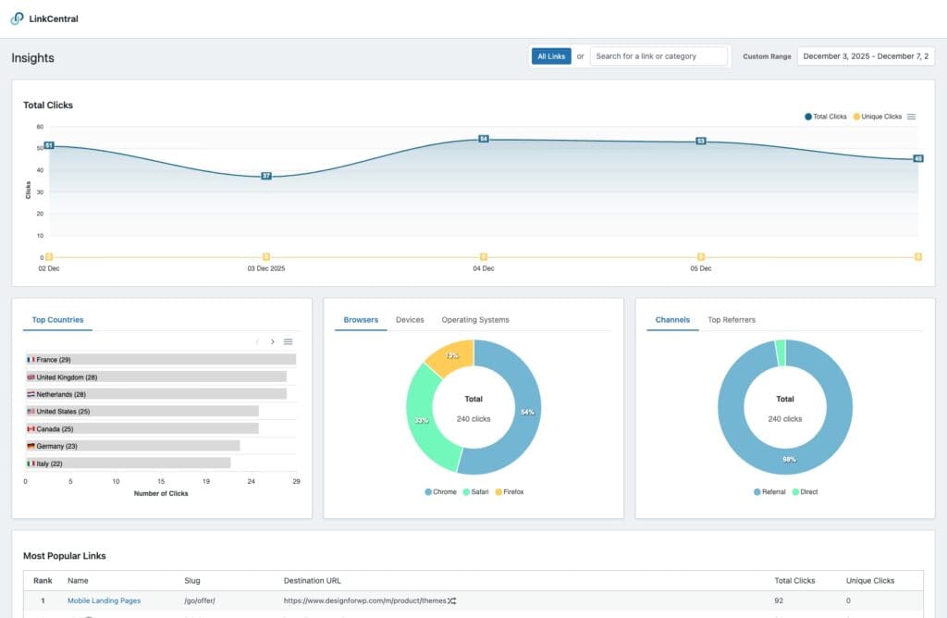Switch to the Operating Systems tab
The image size is (947, 618).
(x=475, y=320)
